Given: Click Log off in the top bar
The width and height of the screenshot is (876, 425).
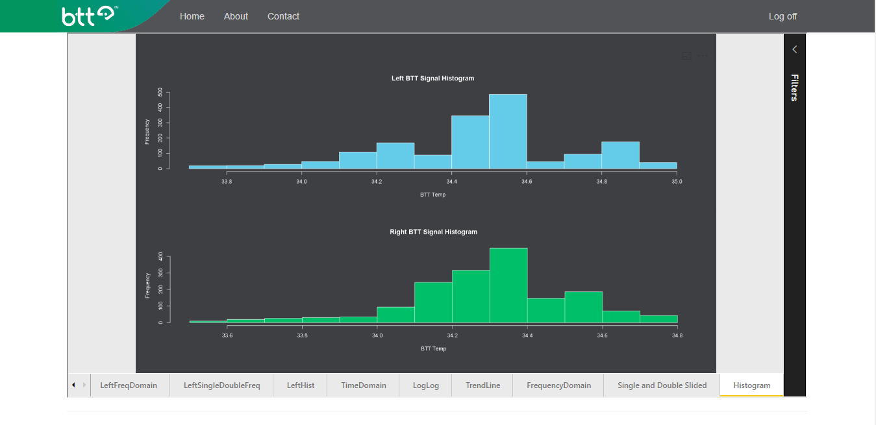Looking at the screenshot, I should [x=782, y=16].
